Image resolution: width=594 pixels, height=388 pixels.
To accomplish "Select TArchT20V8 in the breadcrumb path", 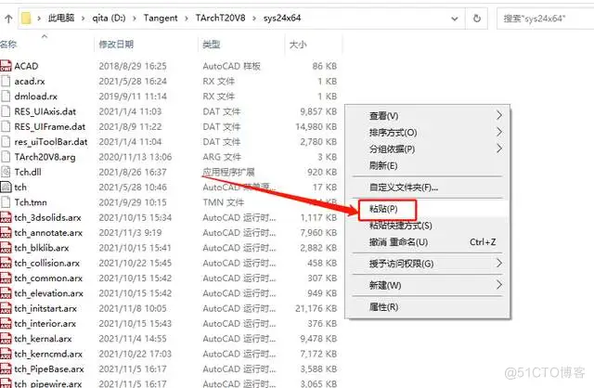I will point(221,18).
